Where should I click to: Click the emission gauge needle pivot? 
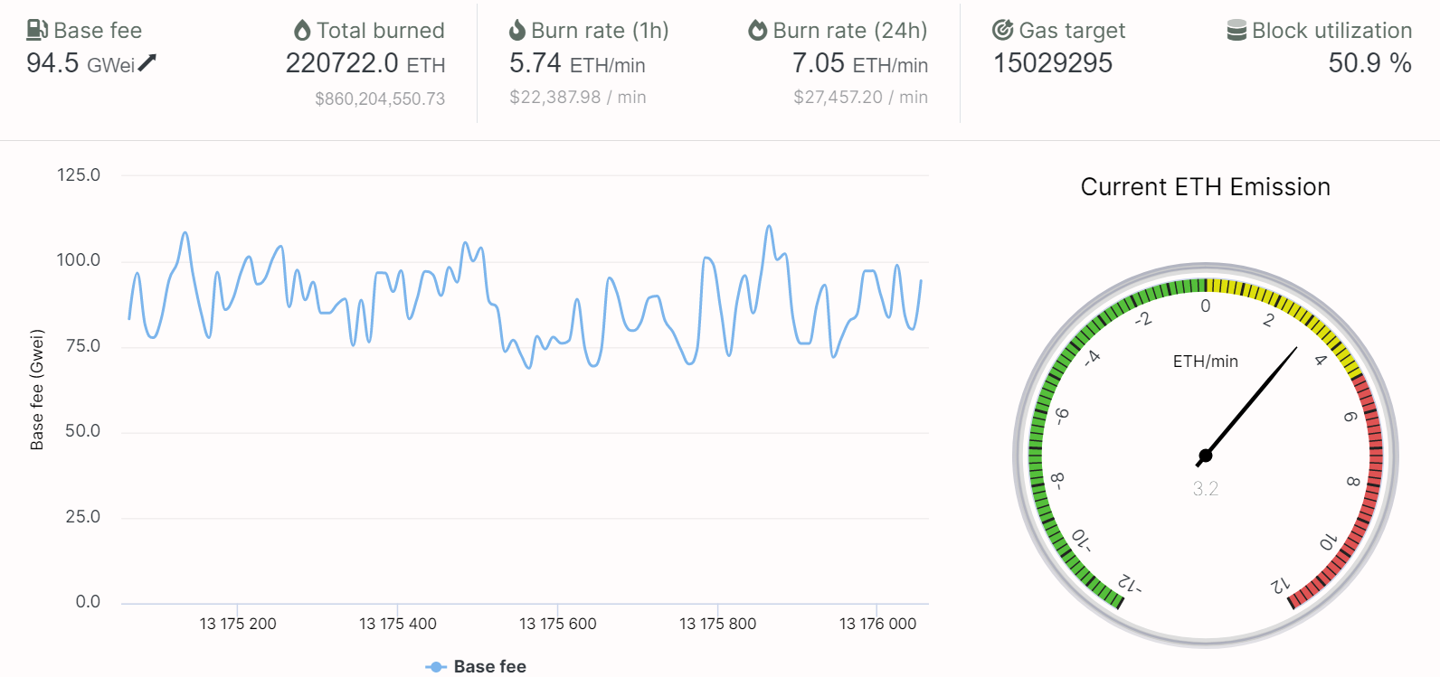coord(1205,456)
